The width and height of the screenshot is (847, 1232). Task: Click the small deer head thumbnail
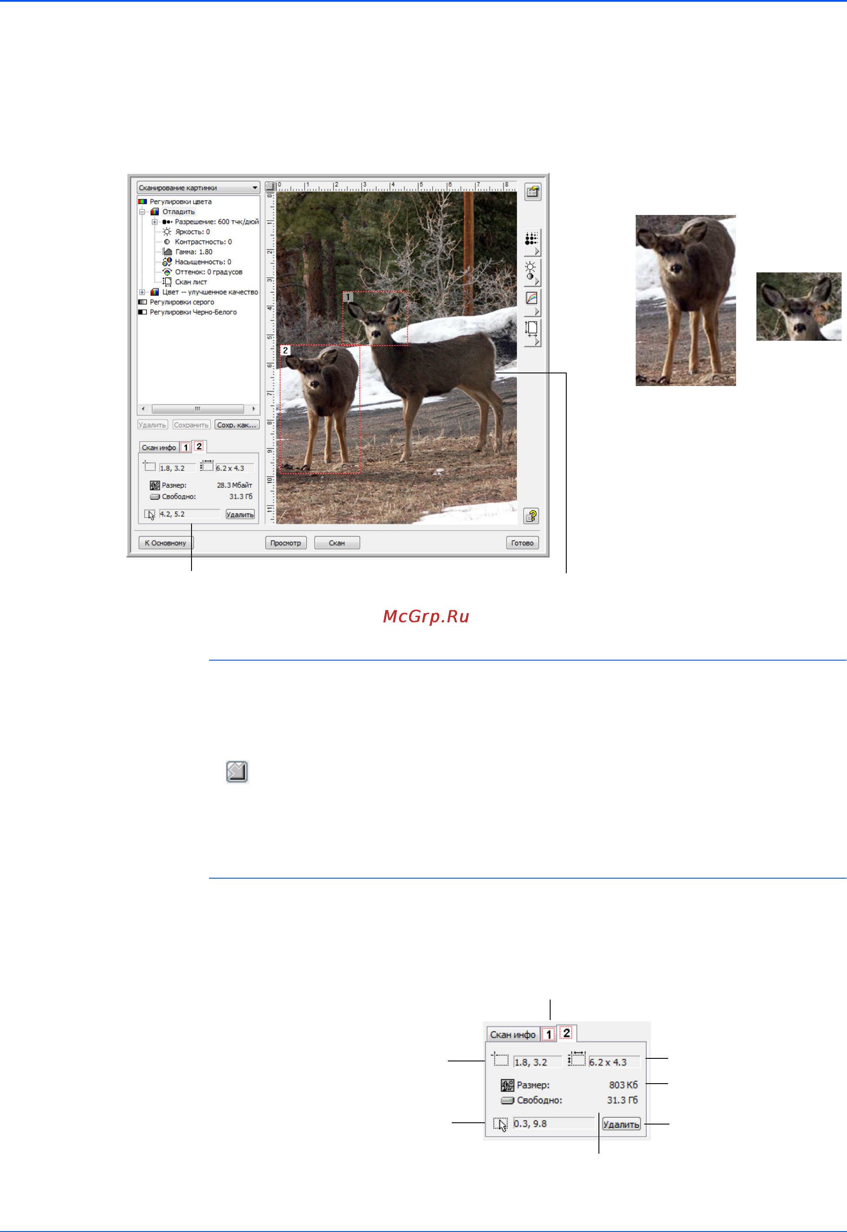[x=799, y=307]
